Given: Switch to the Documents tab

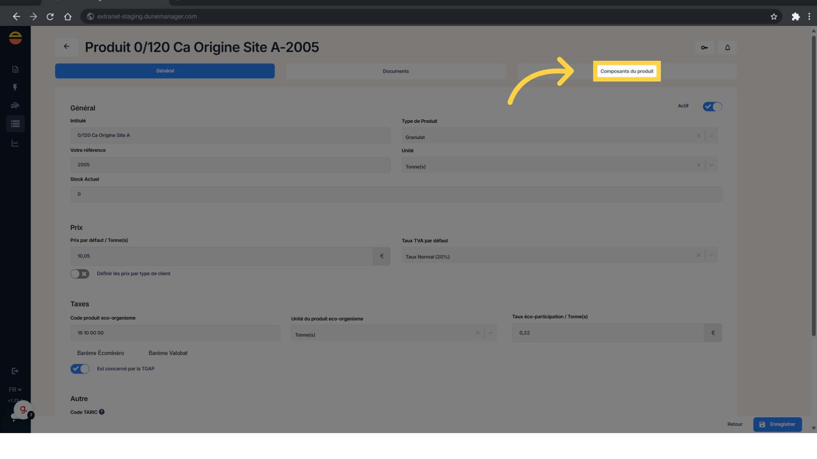Looking at the screenshot, I should tap(395, 71).
